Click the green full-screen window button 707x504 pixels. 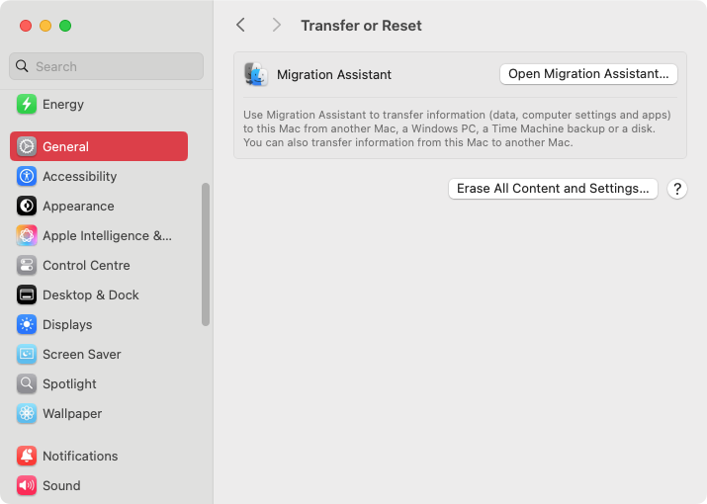click(x=65, y=26)
